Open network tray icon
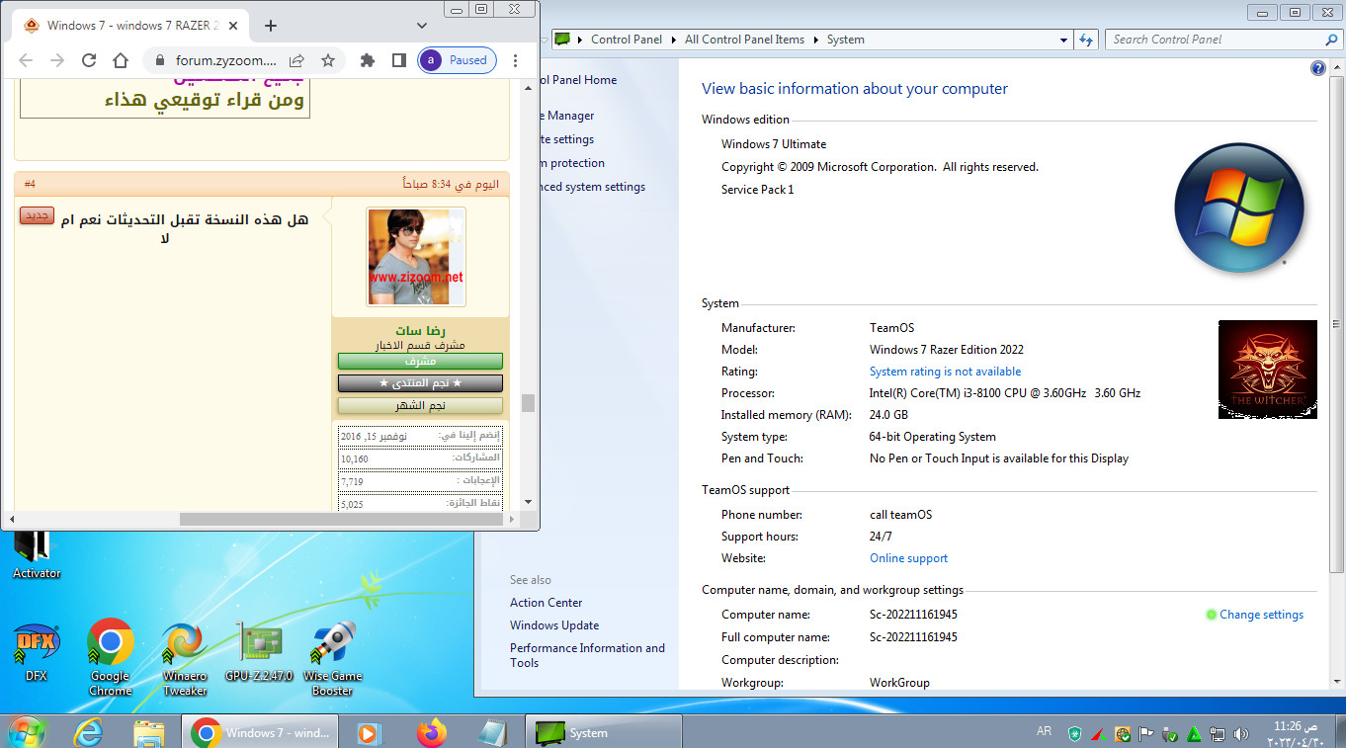Image resolution: width=1346 pixels, height=748 pixels. (x=1219, y=734)
